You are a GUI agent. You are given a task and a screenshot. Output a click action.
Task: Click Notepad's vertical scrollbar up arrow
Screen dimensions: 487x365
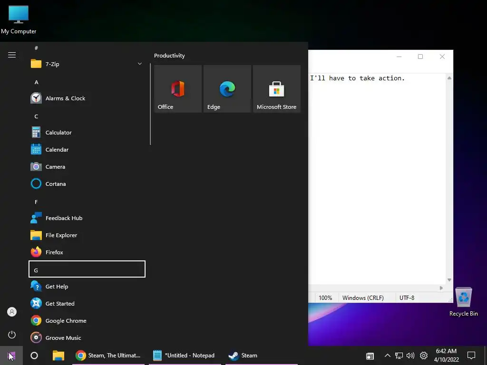click(449, 78)
